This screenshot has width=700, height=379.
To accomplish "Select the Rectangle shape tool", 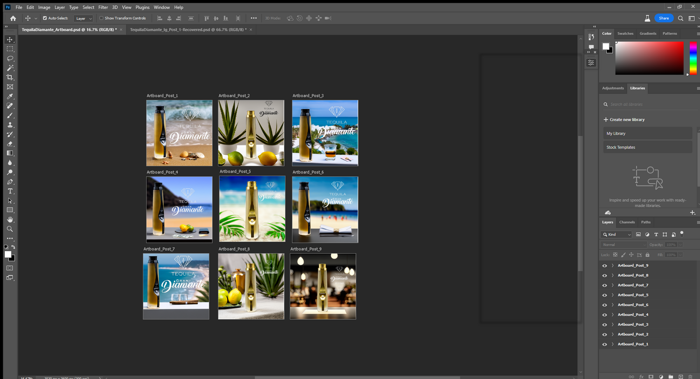I will coord(10,210).
